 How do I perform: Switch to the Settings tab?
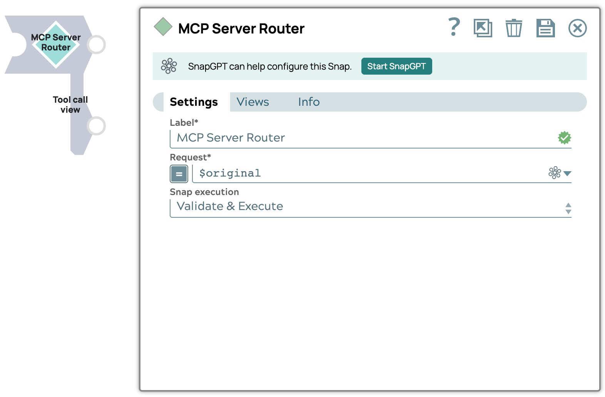(194, 102)
